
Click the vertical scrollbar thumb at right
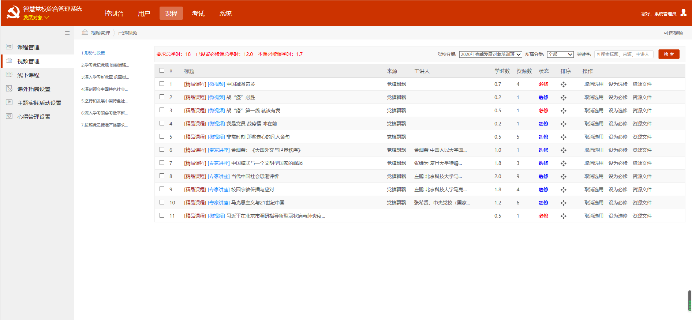(x=689, y=301)
